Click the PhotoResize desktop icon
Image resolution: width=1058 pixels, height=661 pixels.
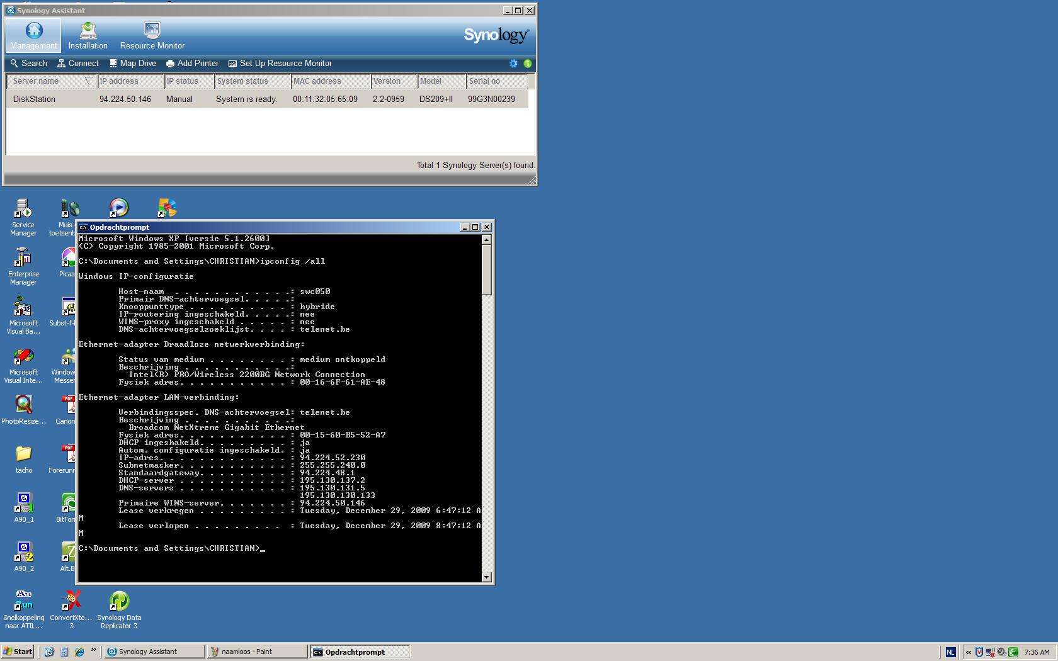[23, 410]
